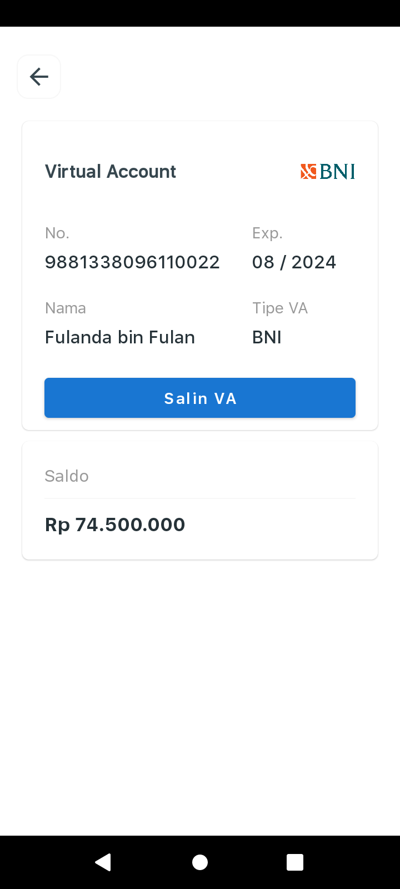Viewport: 400px width, 889px height.
Task: Tap the BNI value under Tipe VA
Action: [267, 337]
